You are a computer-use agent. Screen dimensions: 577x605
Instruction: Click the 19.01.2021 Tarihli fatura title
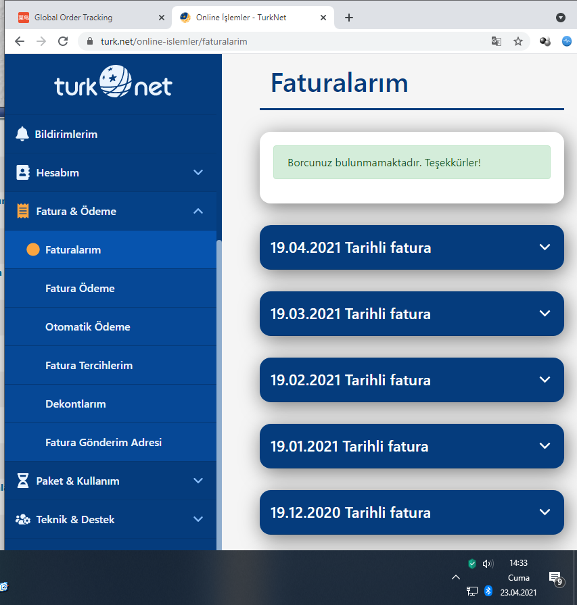coord(350,447)
